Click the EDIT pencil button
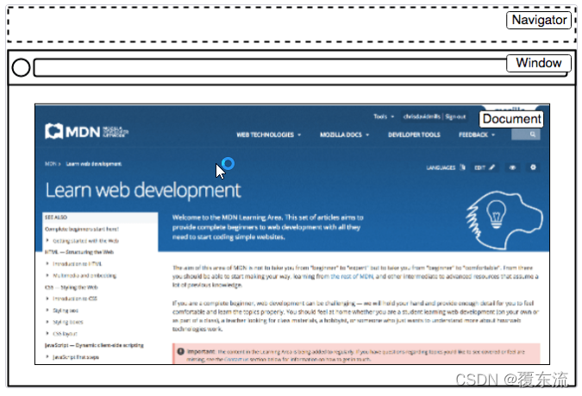Viewport: 582px width, 396px height. 485,167
